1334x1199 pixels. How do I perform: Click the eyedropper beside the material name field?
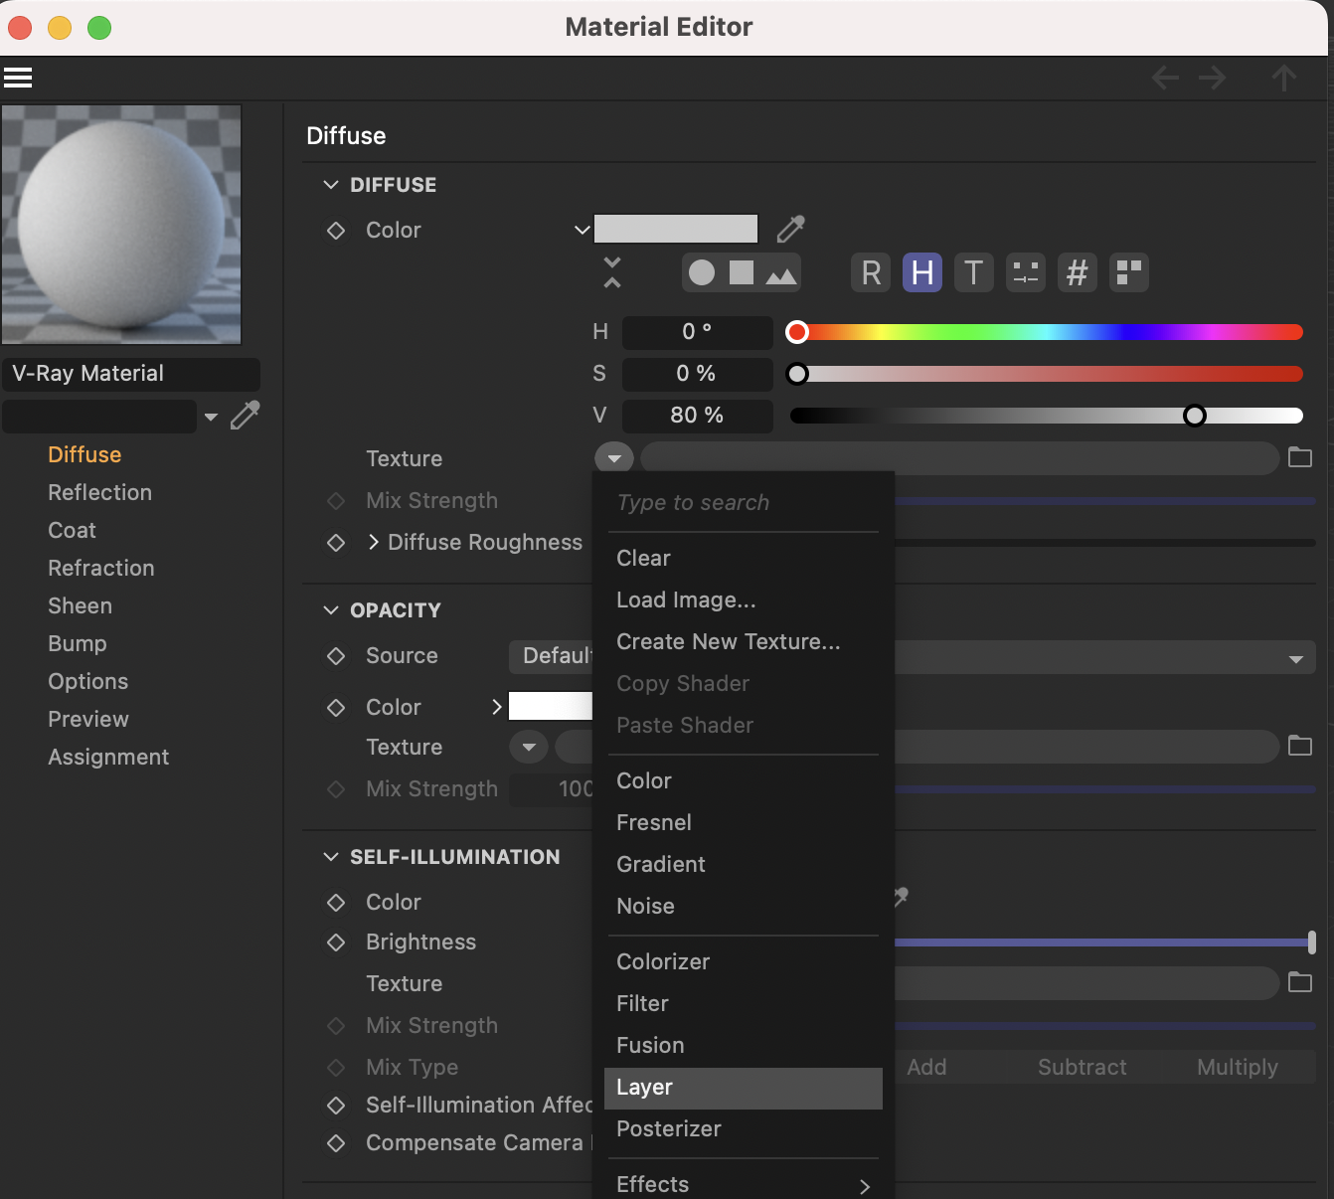click(x=246, y=415)
